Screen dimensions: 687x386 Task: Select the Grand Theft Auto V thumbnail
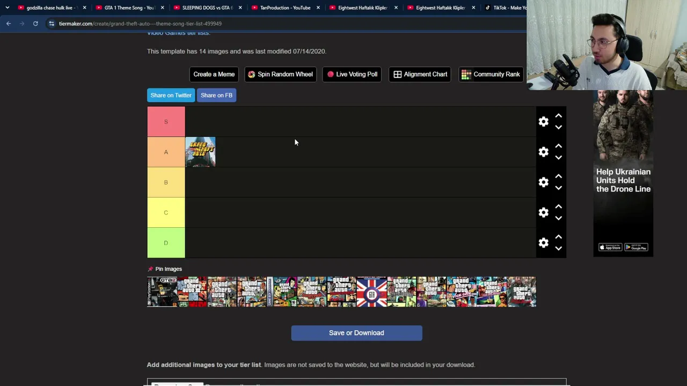pos(252,292)
